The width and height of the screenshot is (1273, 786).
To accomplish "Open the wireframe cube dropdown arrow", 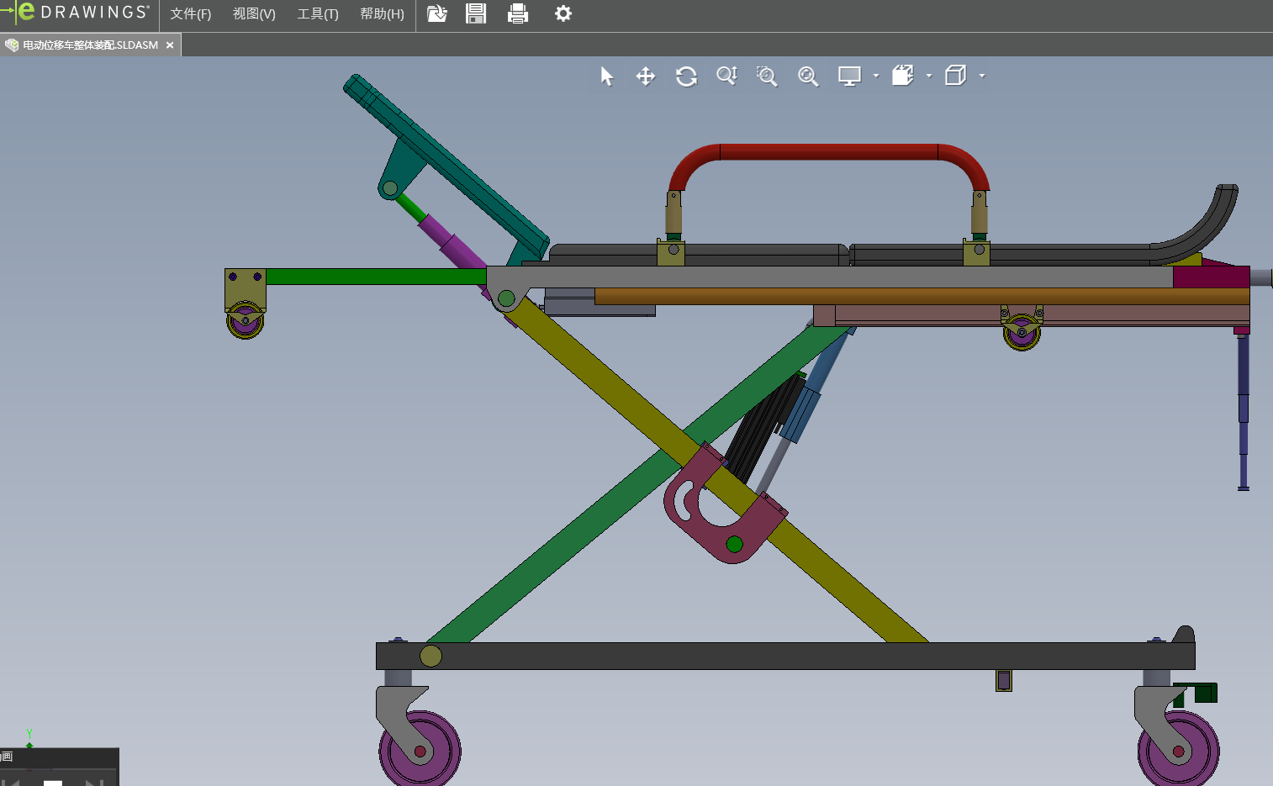I will pyautogui.click(x=982, y=76).
